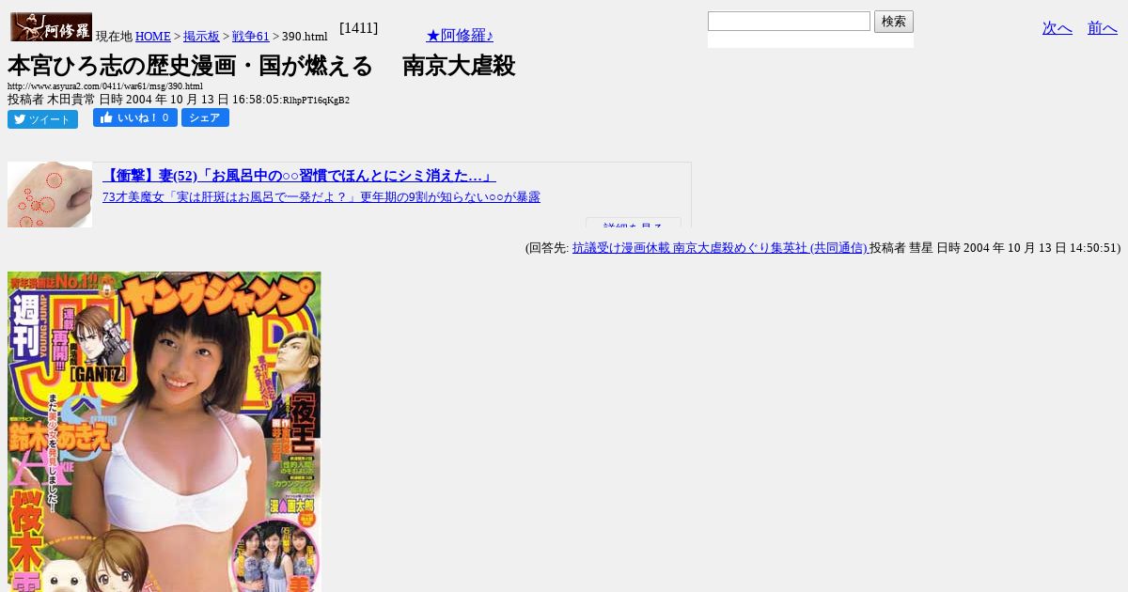
Task: Click the Facebook いいね！ button
Action: (135, 117)
